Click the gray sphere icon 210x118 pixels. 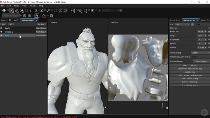point(29,16)
